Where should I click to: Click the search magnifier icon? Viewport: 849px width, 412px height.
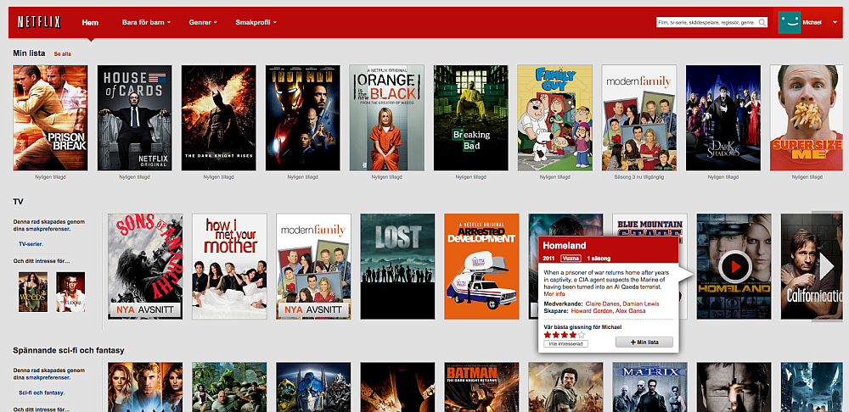click(x=762, y=22)
